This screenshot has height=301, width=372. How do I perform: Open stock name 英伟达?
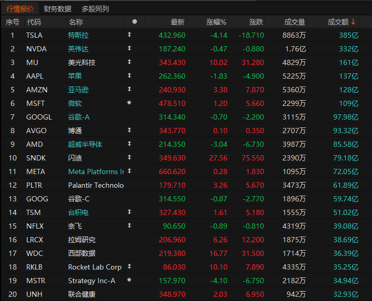click(x=78, y=49)
